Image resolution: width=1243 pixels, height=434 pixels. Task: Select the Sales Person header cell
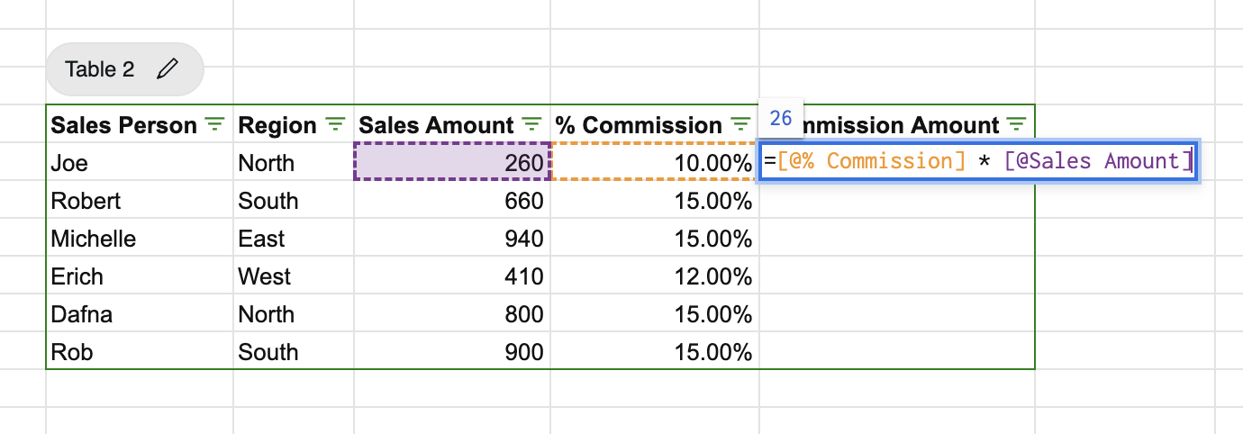(123, 125)
